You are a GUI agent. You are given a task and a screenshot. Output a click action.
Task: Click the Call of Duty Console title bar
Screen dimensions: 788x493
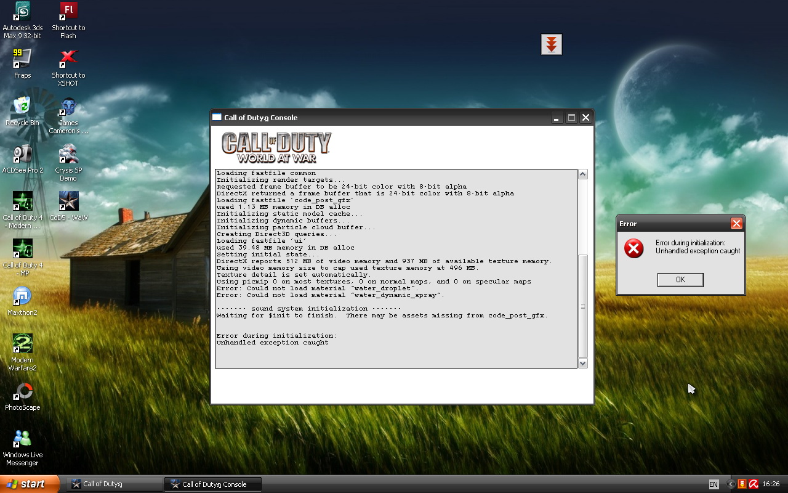click(x=402, y=118)
